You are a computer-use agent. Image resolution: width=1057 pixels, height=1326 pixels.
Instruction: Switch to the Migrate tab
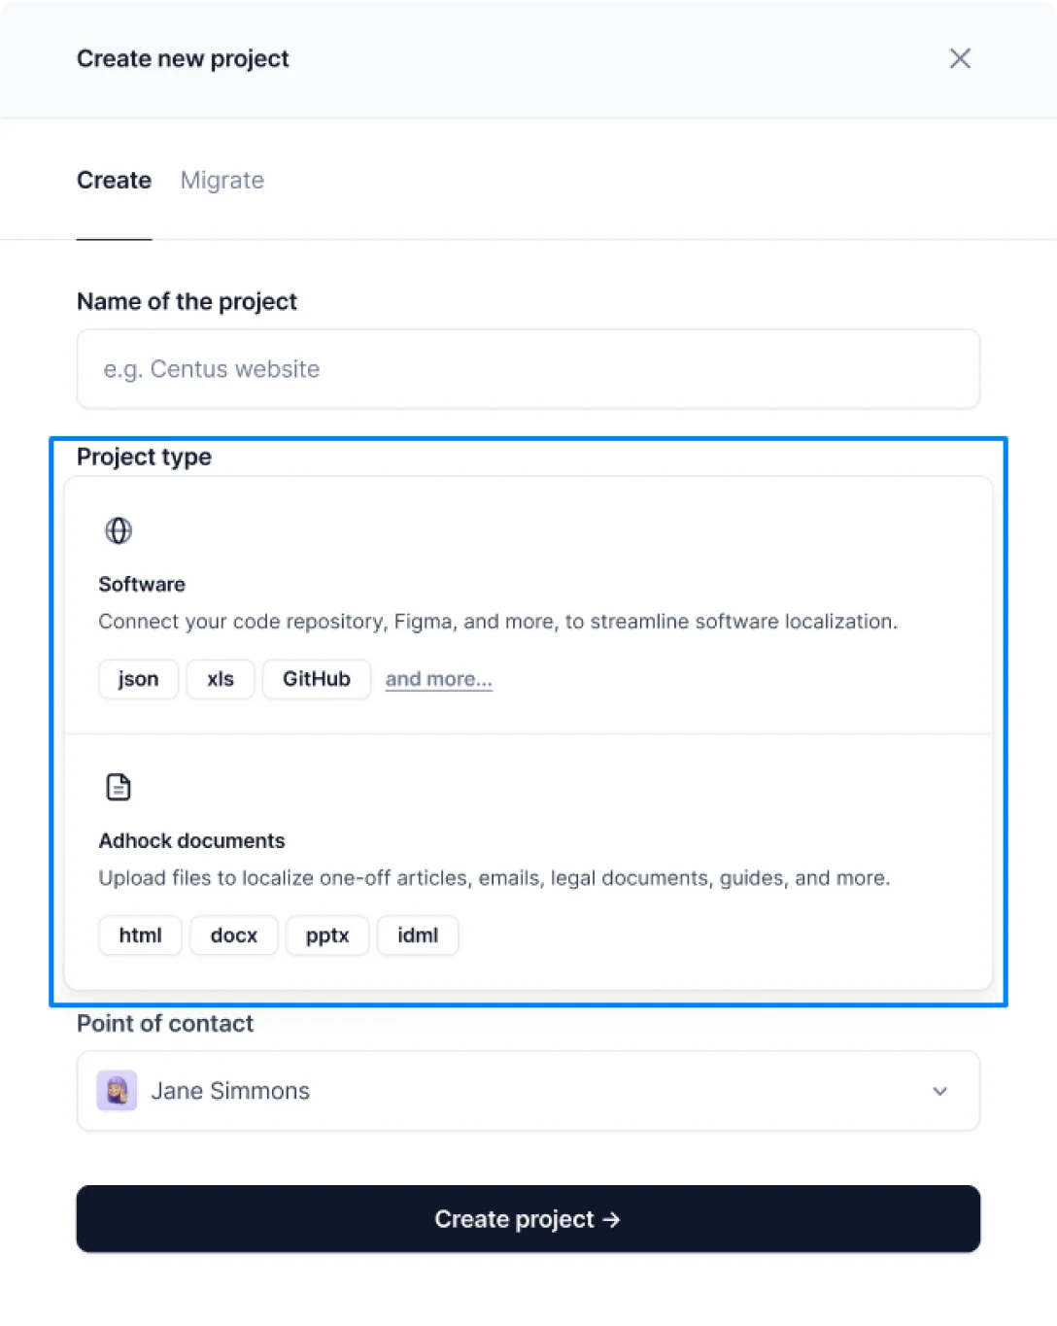[x=222, y=181]
